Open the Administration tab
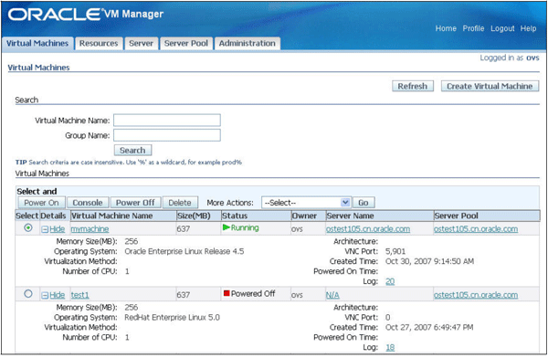Viewport: 548px width, 358px height. point(248,43)
